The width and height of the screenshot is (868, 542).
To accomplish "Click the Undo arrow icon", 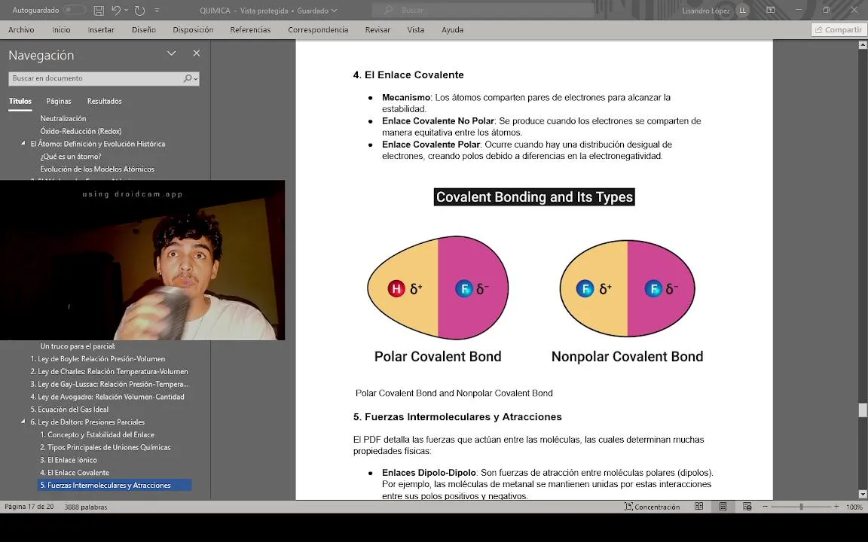I will coord(116,10).
